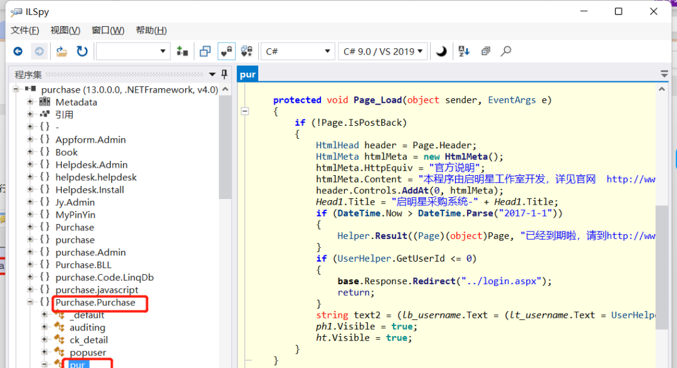The height and width of the screenshot is (368, 677).
Task: Click the manage assembly lists icon
Action: click(182, 51)
